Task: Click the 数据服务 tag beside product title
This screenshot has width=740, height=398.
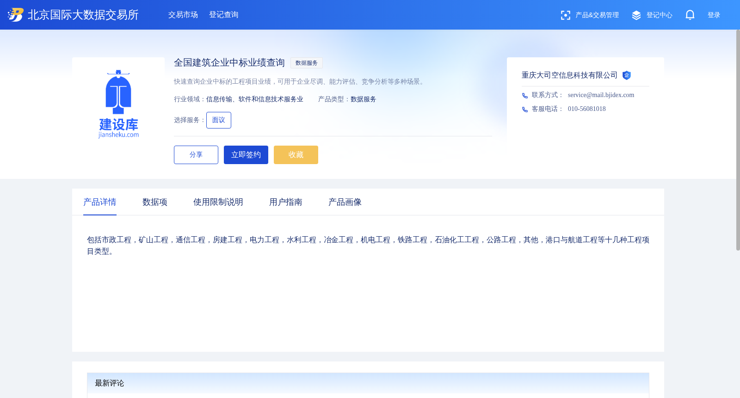Action: [x=307, y=63]
